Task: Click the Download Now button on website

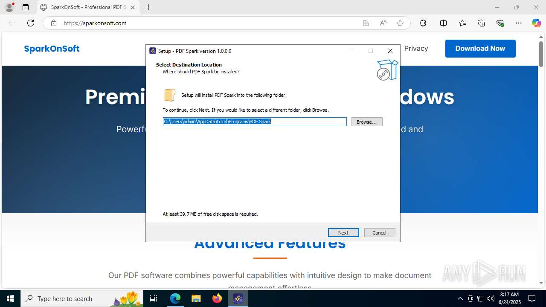Action: point(480,49)
